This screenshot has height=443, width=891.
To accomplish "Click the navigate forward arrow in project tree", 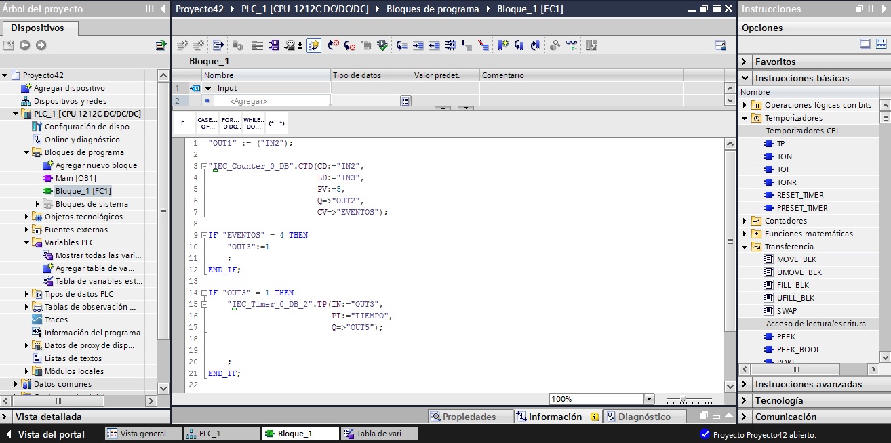I will coord(41,45).
